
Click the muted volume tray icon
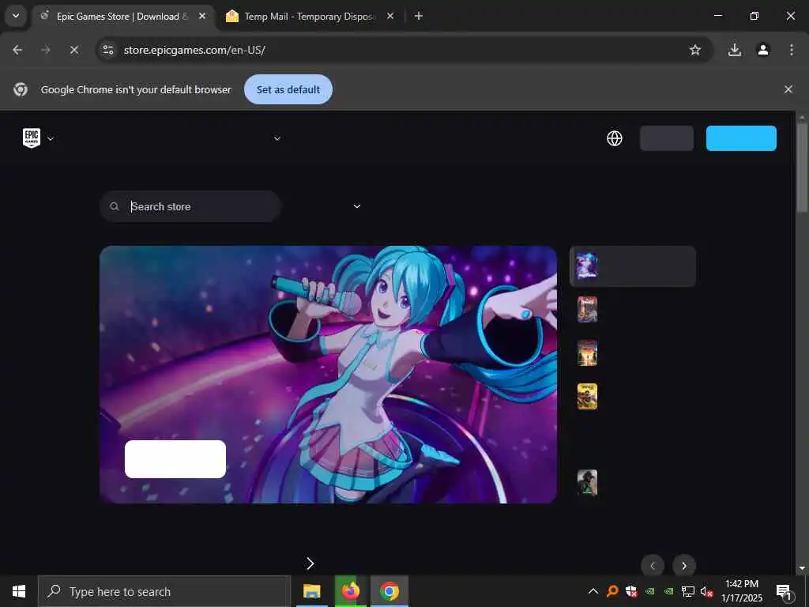(x=707, y=591)
